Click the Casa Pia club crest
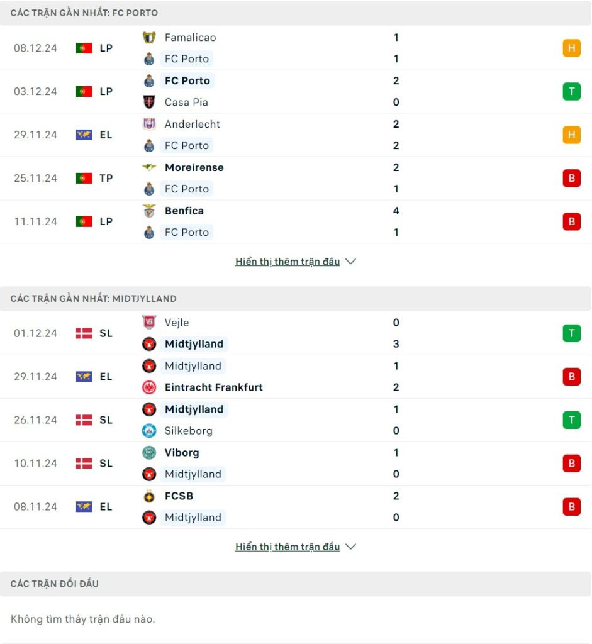592x644 pixels. [x=149, y=103]
